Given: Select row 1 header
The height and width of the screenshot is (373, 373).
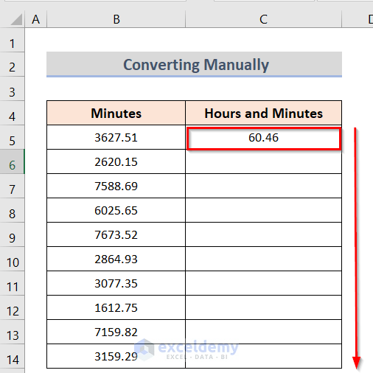Looking at the screenshot, I should tap(12, 40).
